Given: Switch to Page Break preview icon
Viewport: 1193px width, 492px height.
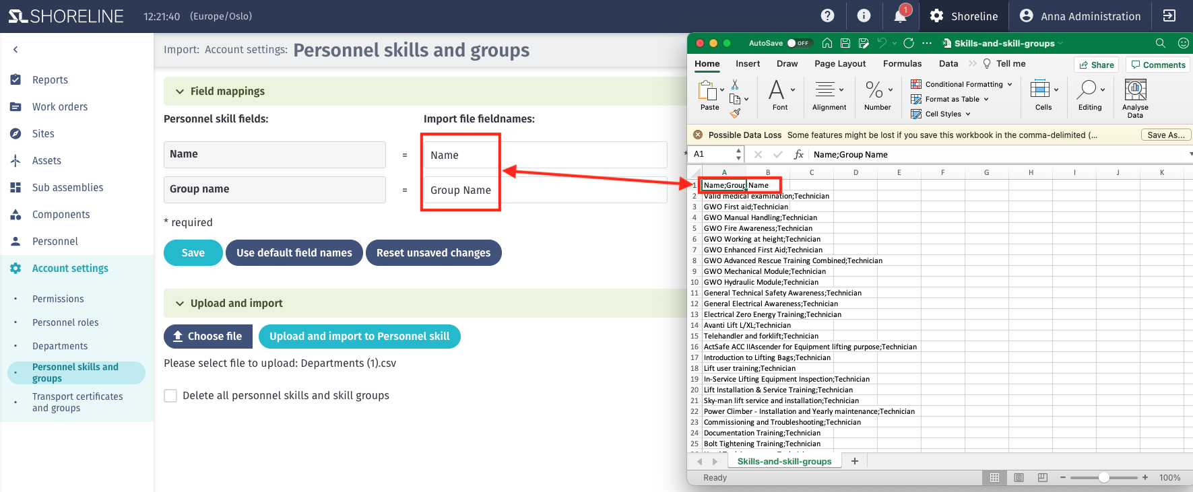Looking at the screenshot, I should point(1043,477).
